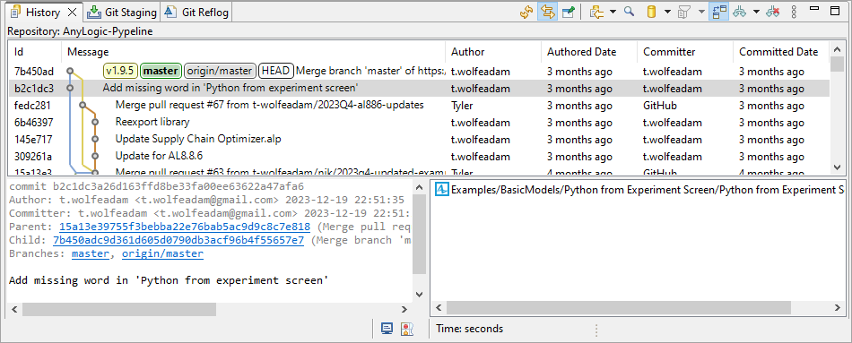
Task: Toggle Compare Mode toolbar button
Action: pos(718,12)
